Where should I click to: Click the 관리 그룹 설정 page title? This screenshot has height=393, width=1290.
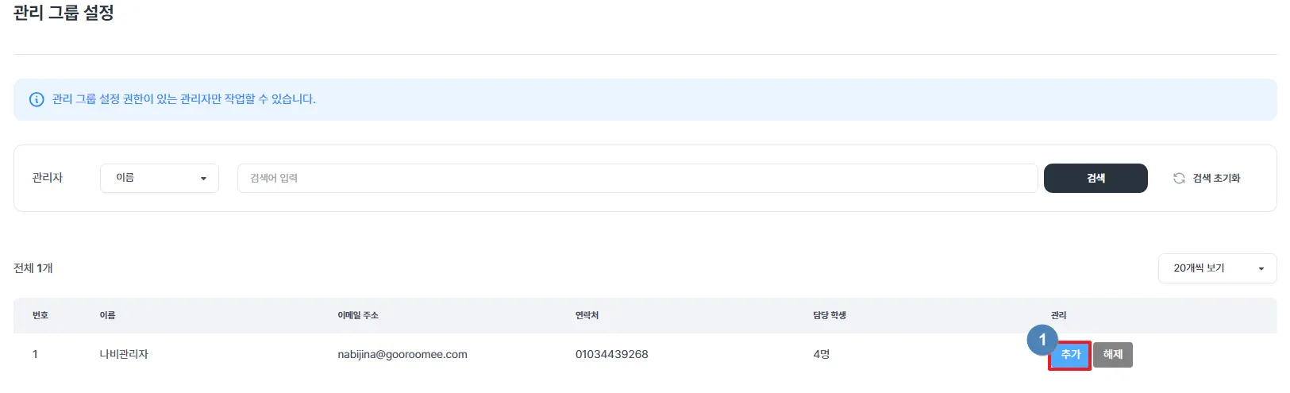click(64, 13)
